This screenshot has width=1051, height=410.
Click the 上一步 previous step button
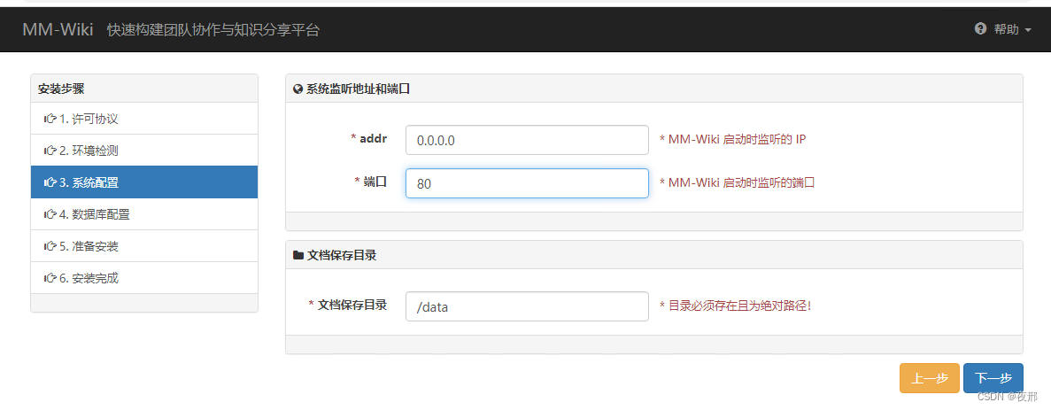click(x=930, y=378)
